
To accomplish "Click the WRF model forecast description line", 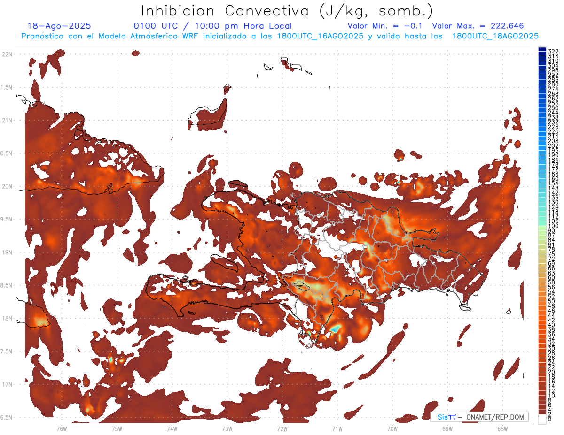I will click(280, 36).
